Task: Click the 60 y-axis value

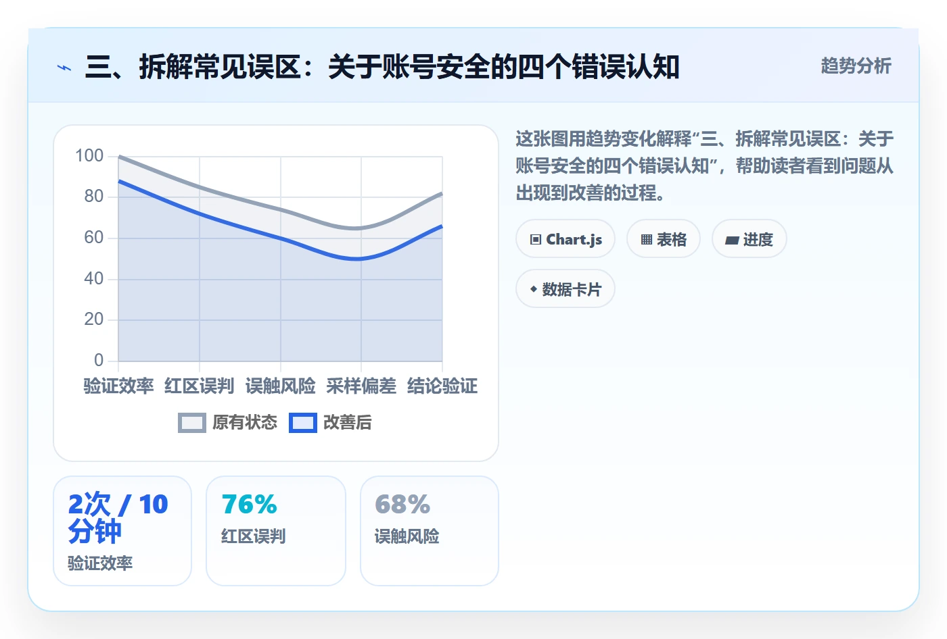Action: pyautogui.click(x=94, y=238)
